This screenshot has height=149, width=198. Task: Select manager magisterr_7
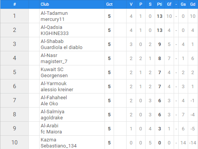tap(54, 62)
